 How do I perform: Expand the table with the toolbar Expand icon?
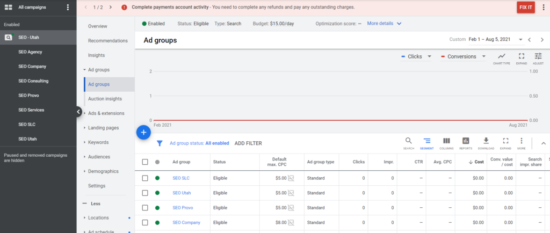(505, 143)
